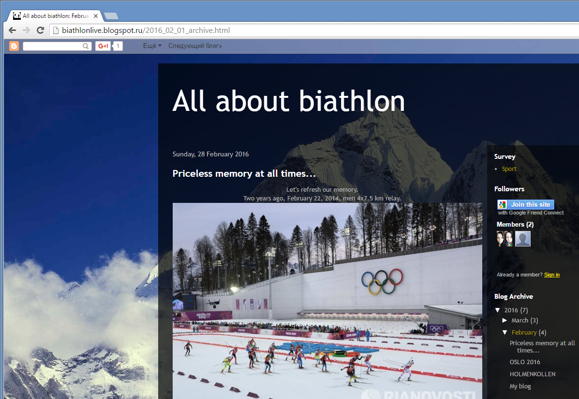Open the Sochi biathlon relay photo
This screenshot has width=579, height=399.
pos(327,301)
